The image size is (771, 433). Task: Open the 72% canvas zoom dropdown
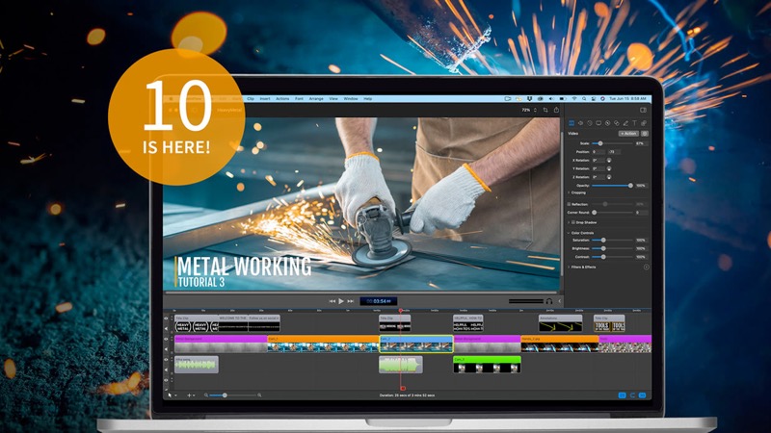(527, 111)
